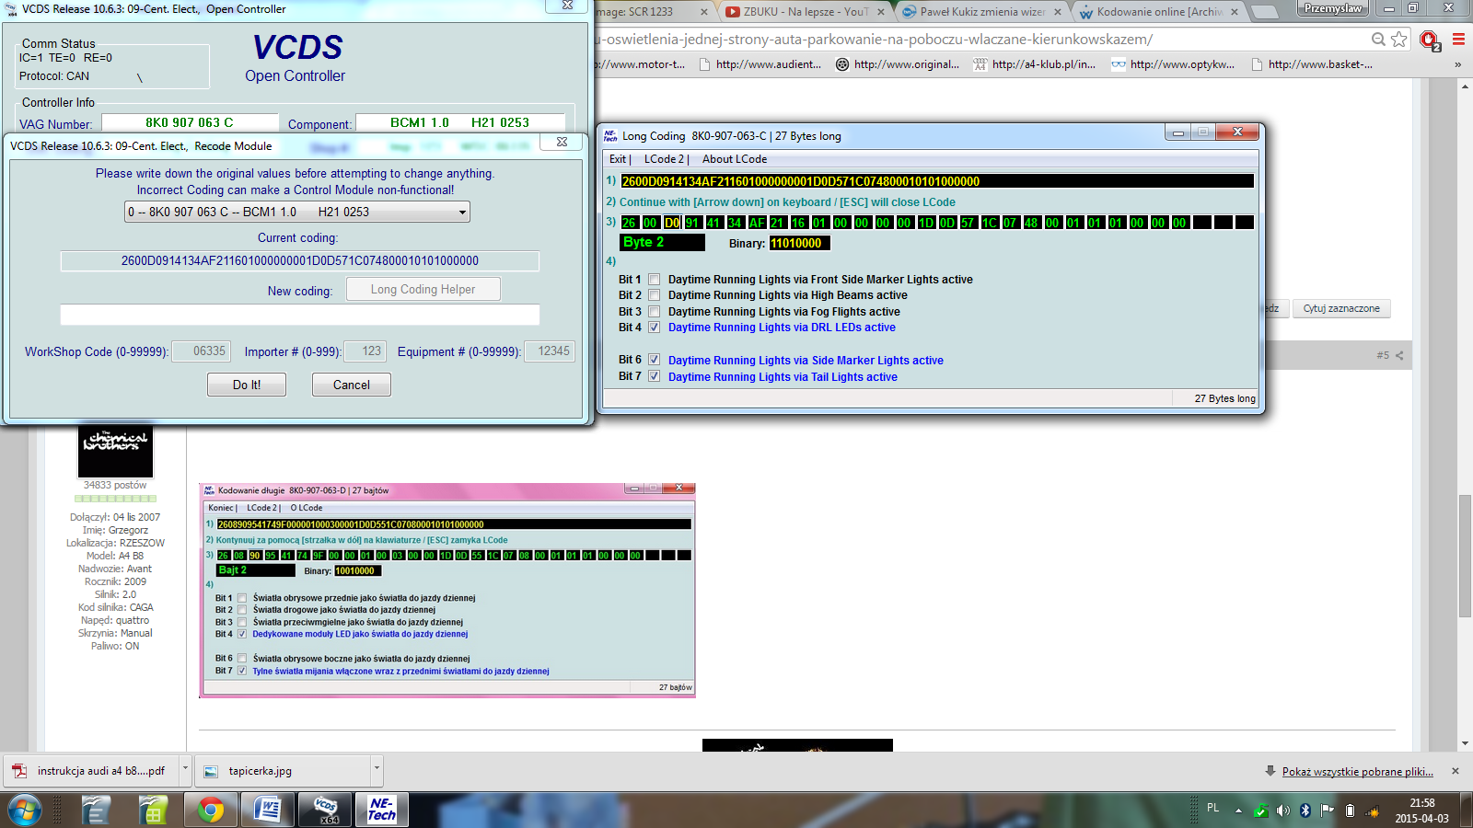Bookmark page with star icon

[x=1399, y=40]
